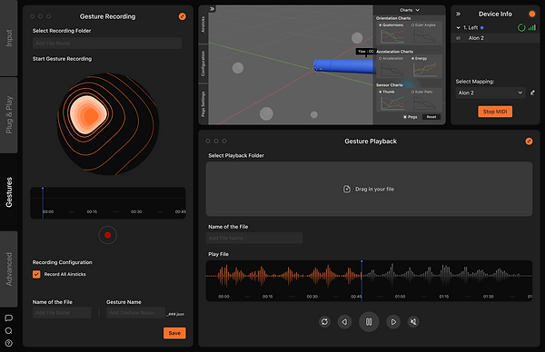Select Euler Palm sensor chart option
This screenshot has width=545, height=352.
point(421,92)
